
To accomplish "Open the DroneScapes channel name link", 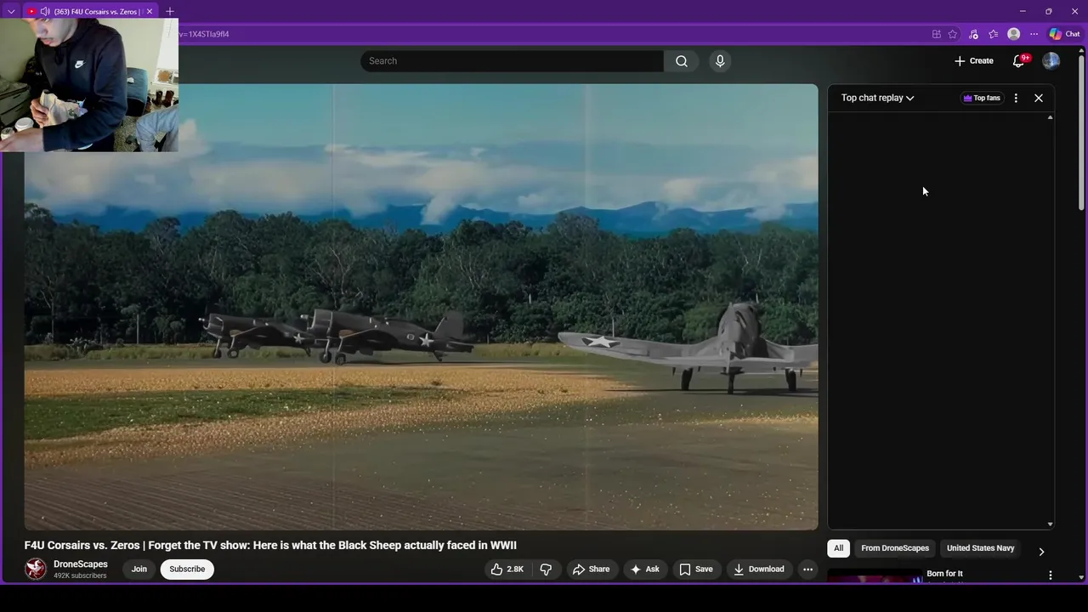I will tap(81, 564).
